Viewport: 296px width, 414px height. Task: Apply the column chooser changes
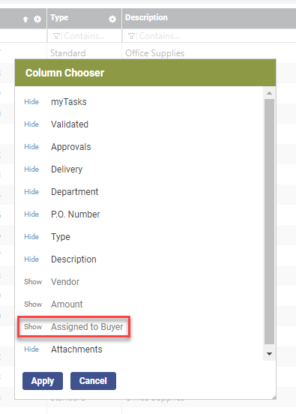coord(43,381)
